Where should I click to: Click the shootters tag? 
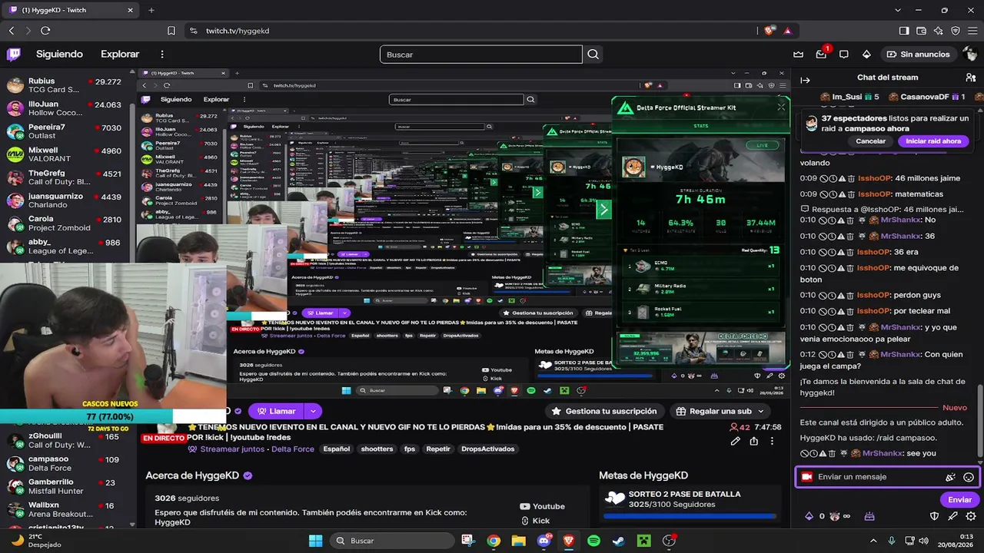click(x=377, y=449)
